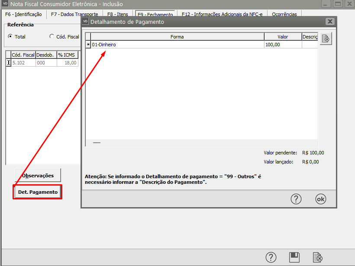Click the save floppy disk icon

click(x=294, y=257)
